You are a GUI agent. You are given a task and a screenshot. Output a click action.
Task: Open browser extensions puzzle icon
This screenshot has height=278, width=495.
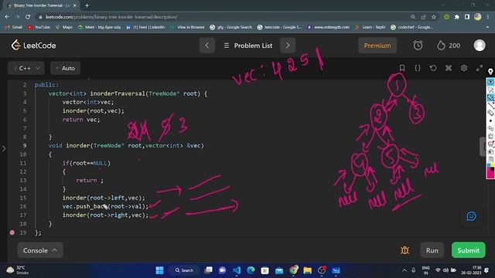(x=456, y=17)
